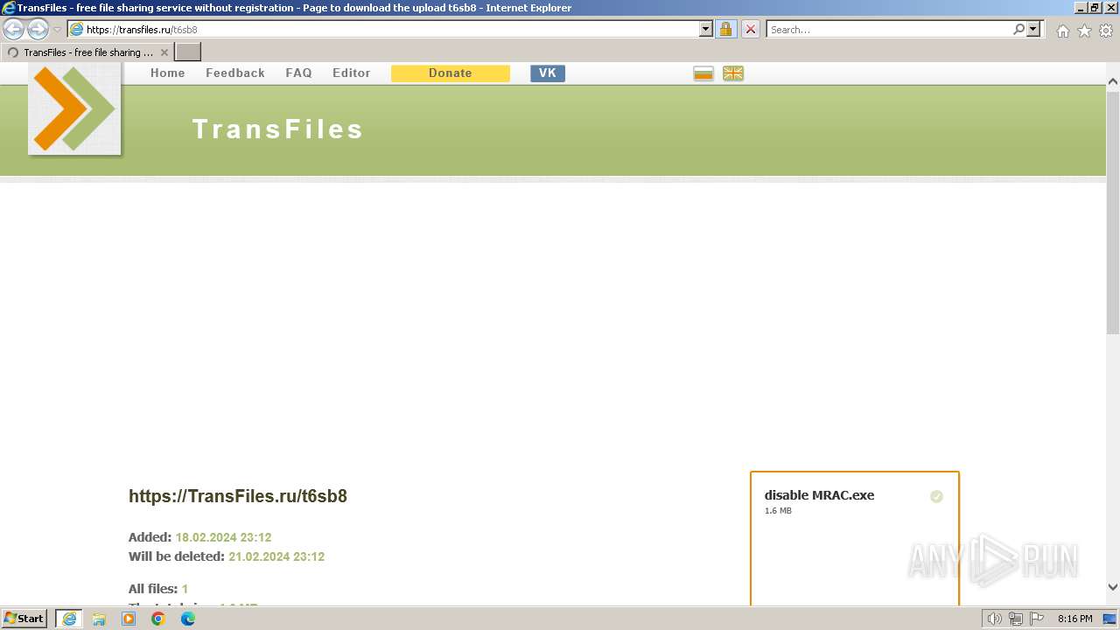
Task: Open the browser Home icon
Action: pos(1062,31)
